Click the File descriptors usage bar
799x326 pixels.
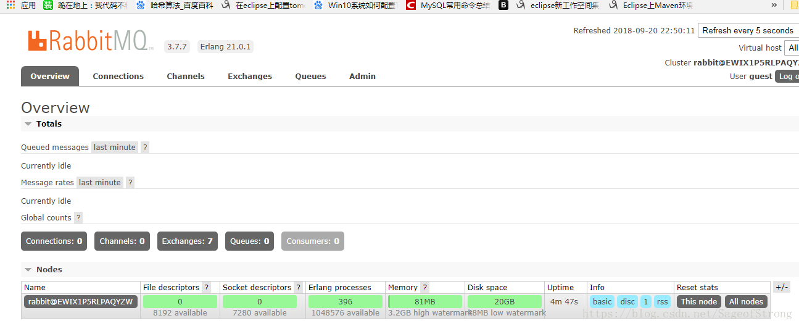click(180, 301)
